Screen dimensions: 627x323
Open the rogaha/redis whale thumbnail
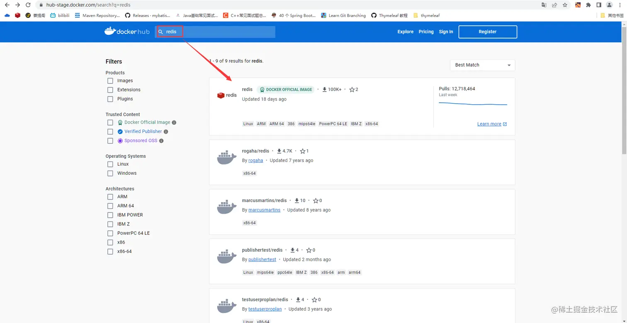[x=227, y=158]
